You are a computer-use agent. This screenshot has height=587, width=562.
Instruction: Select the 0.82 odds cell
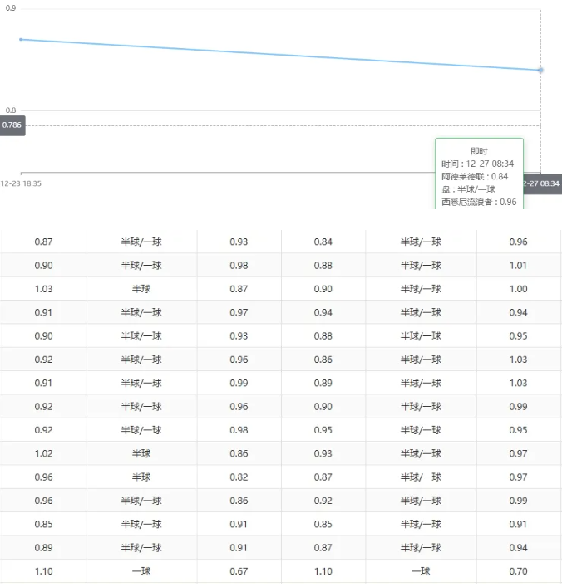pos(239,477)
